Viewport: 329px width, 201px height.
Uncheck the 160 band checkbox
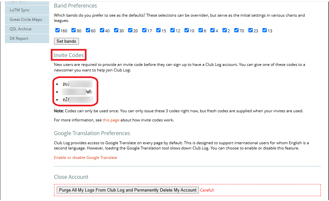57,30
